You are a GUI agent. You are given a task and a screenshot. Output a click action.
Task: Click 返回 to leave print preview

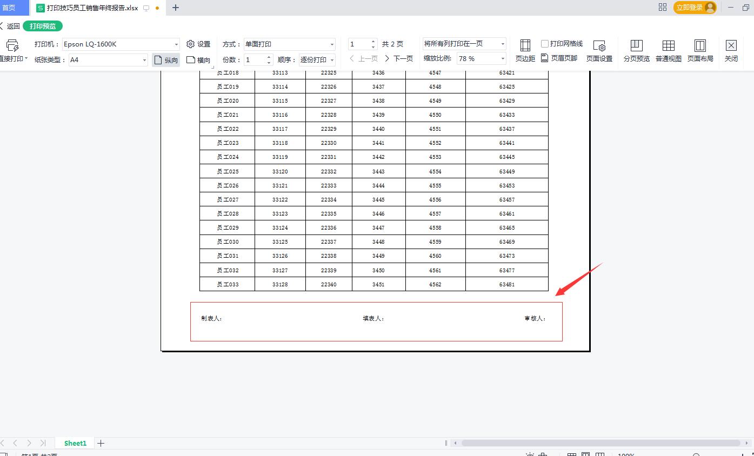click(10, 26)
